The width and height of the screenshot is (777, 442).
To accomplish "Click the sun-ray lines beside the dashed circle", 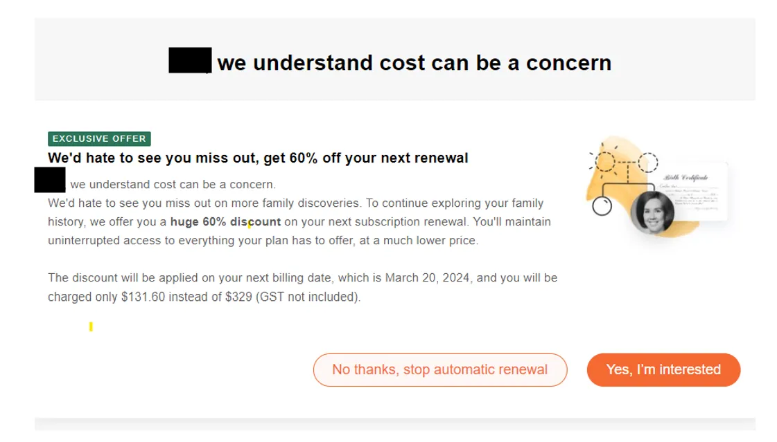I will (x=591, y=154).
